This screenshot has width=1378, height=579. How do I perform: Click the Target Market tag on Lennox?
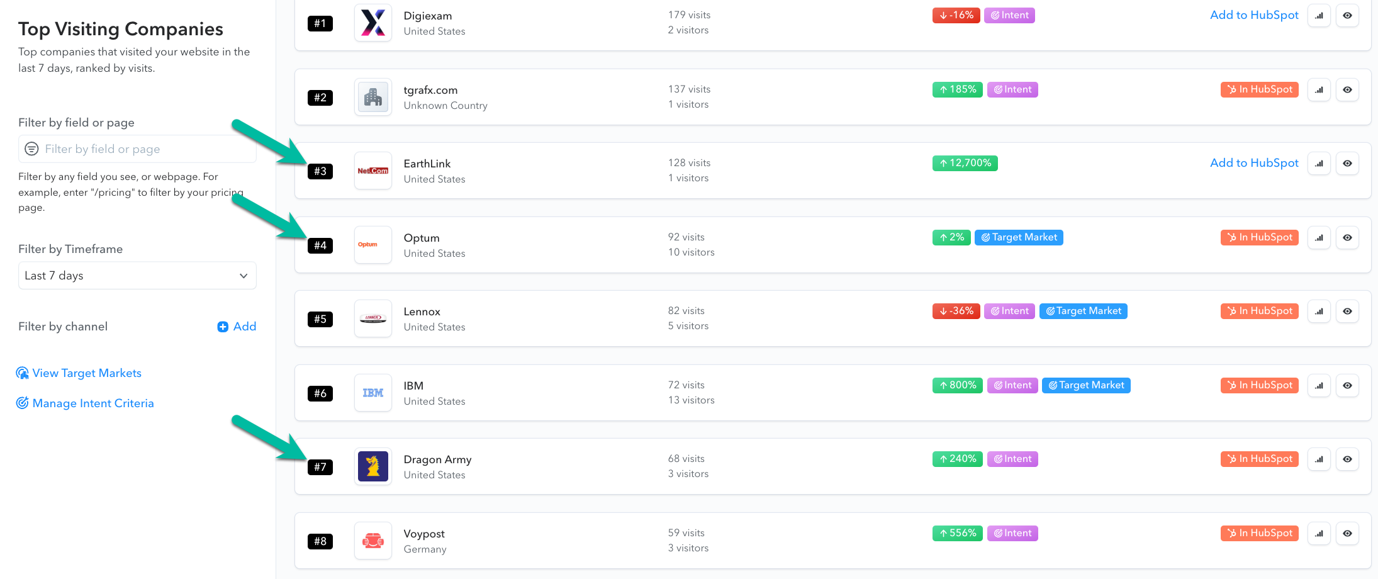(x=1083, y=311)
